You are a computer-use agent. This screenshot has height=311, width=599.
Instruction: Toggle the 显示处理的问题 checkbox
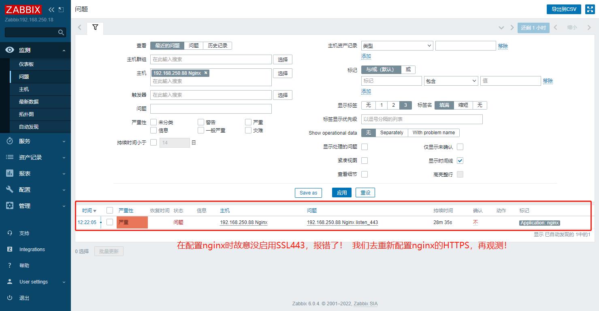(365, 147)
